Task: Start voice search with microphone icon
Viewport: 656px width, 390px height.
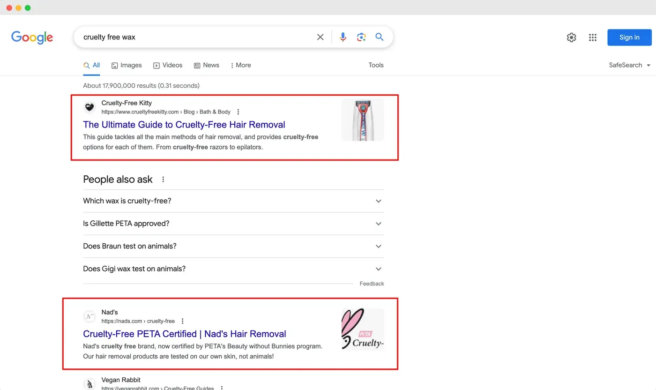Action: coord(343,37)
